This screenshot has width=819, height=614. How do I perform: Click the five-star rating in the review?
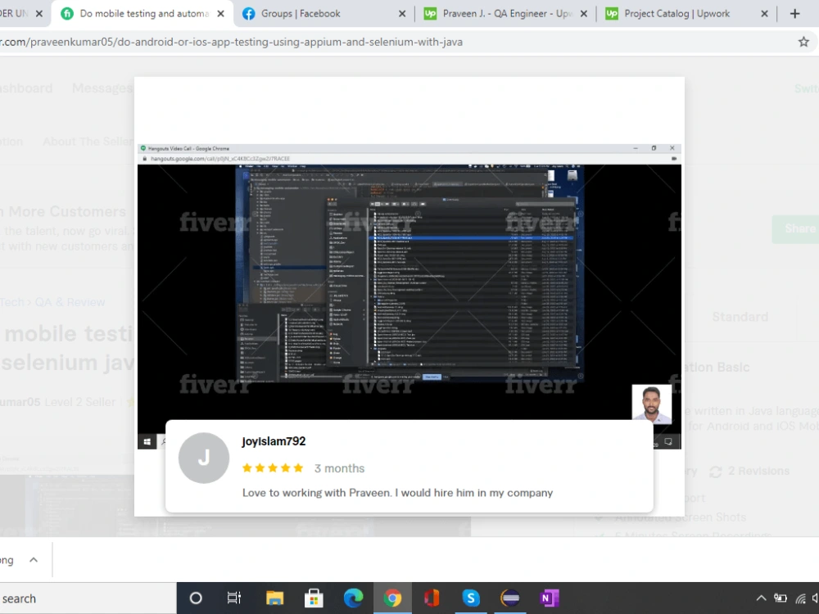pos(273,467)
